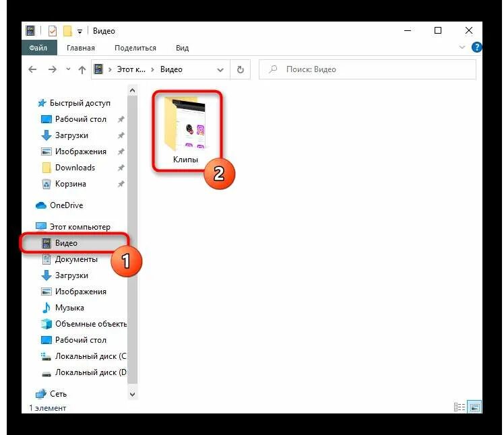Expand the address bar history dropdown
Screen dimensions: 504x435
(x=220, y=70)
